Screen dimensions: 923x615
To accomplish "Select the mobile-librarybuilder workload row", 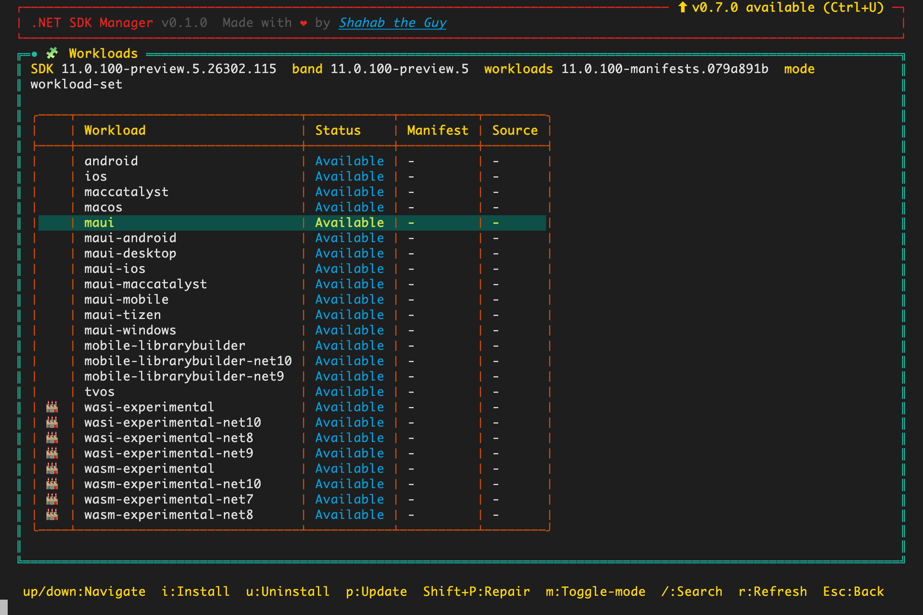I will [292, 346].
